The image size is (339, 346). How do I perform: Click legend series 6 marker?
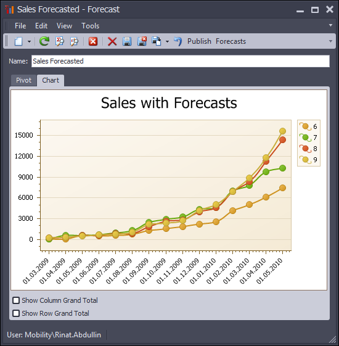(305, 126)
